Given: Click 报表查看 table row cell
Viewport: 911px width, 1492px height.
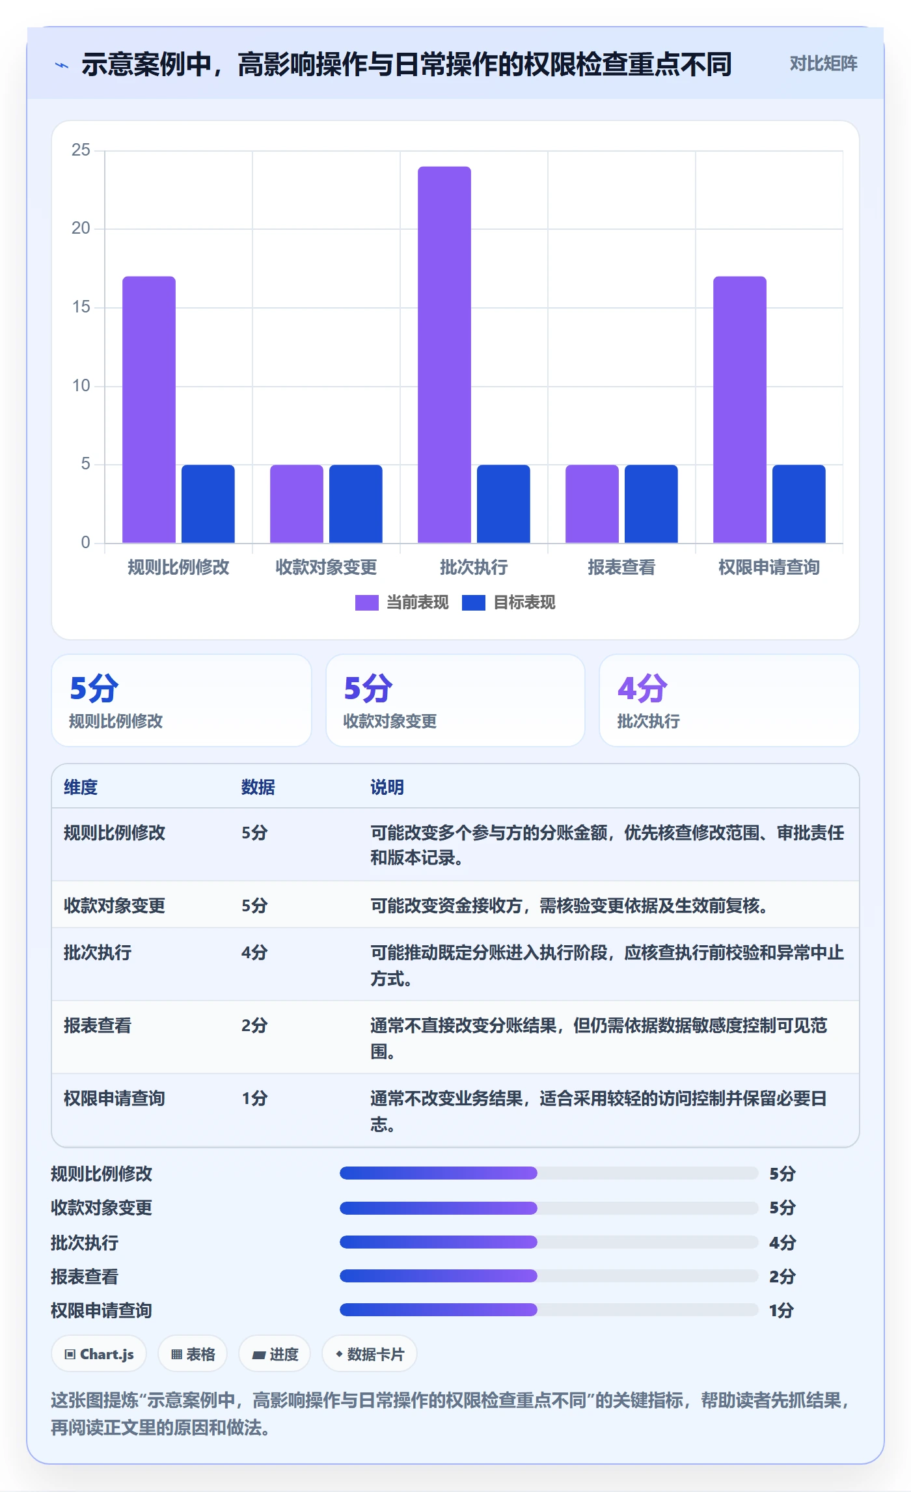Looking at the screenshot, I should pyautogui.click(x=98, y=1025).
